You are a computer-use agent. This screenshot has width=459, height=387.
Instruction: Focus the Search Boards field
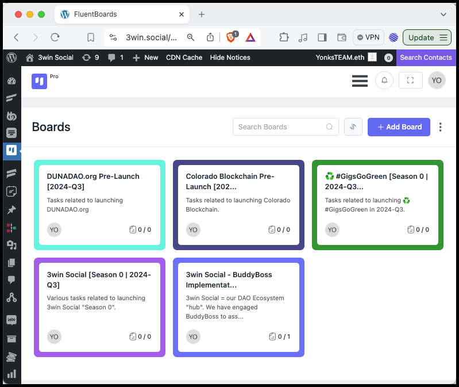pos(286,127)
